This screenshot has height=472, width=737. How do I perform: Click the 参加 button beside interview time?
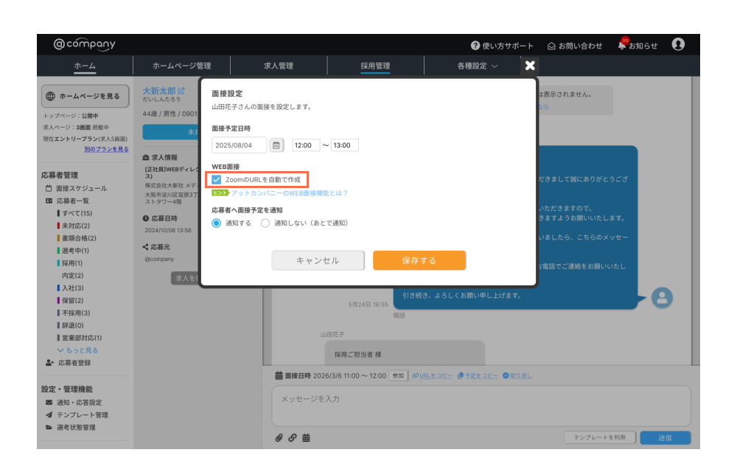click(x=398, y=375)
